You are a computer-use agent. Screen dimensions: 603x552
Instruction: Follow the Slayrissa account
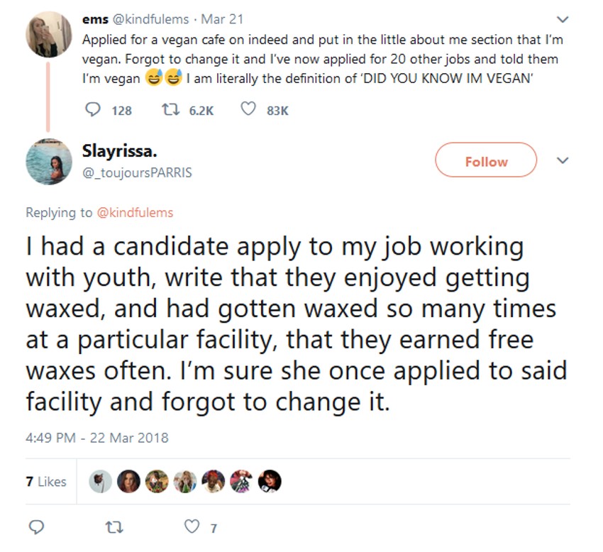click(486, 161)
